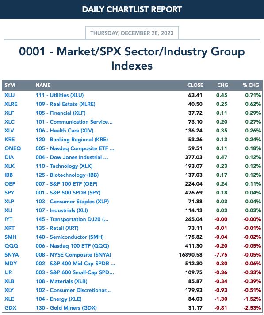Click the % CHG column header

point(251,85)
